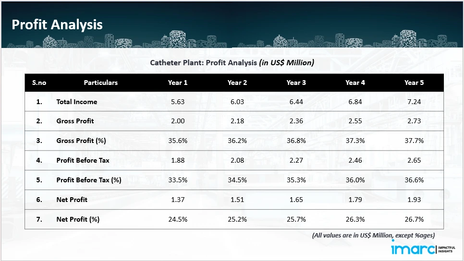Click the Year 4 Net Profit value 1.79
This screenshot has height=261, width=464.
coord(355,200)
